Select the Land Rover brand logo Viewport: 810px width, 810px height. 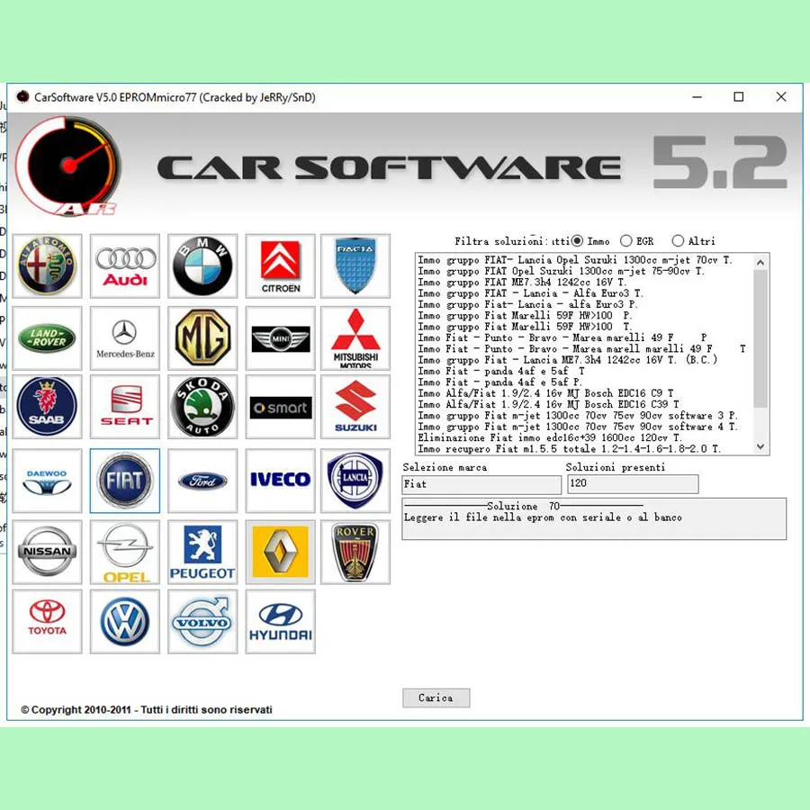pos(47,338)
